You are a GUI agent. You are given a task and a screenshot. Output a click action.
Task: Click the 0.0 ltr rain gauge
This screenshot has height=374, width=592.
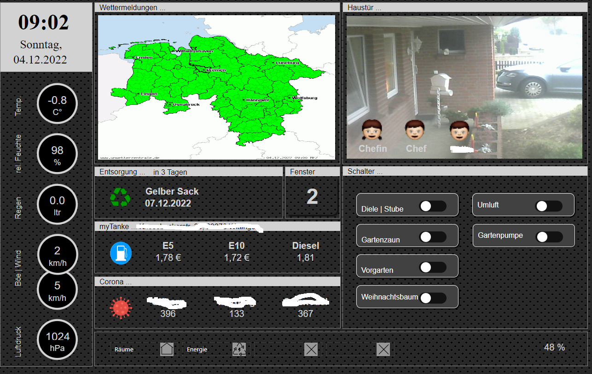click(x=57, y=204)
